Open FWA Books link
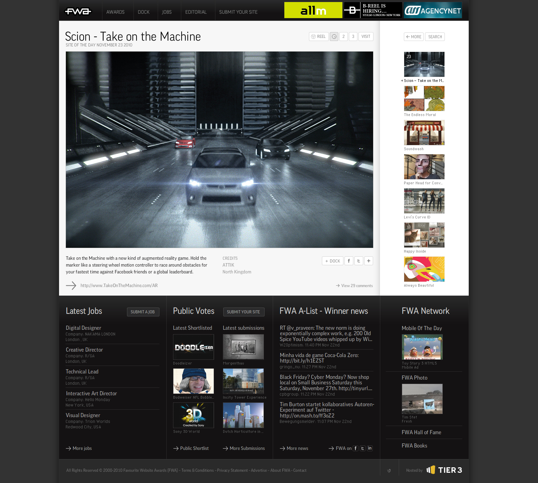Screen dimensions: 538x483 coord(414,445)
